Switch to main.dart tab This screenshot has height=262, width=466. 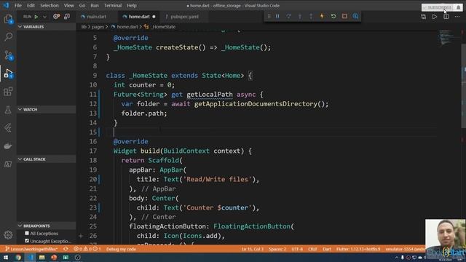point(97,17)
